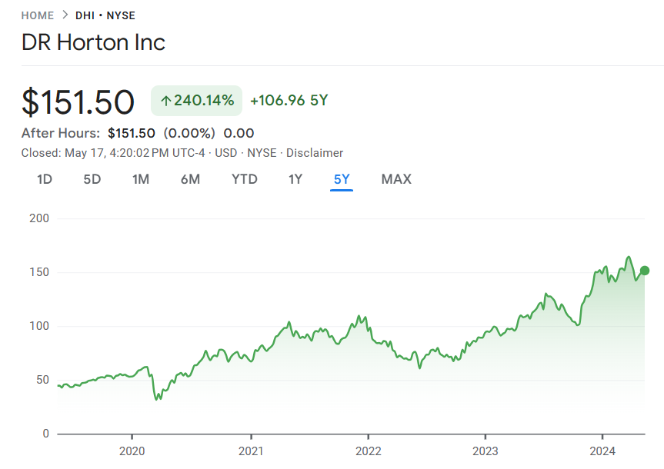
Task: Click the 2020 x-axis label
Action: coord(132,451)
